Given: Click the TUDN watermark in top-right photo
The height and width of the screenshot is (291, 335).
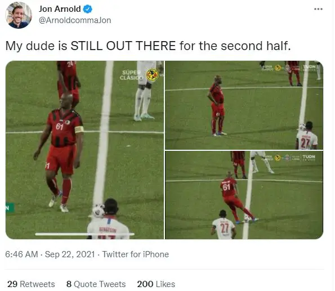Looking at the screenshot, I should pos(309,68).
